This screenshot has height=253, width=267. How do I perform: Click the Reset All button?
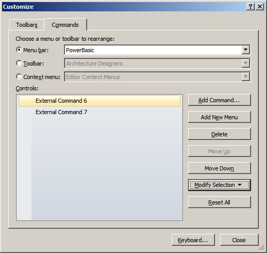coord(220,202)
